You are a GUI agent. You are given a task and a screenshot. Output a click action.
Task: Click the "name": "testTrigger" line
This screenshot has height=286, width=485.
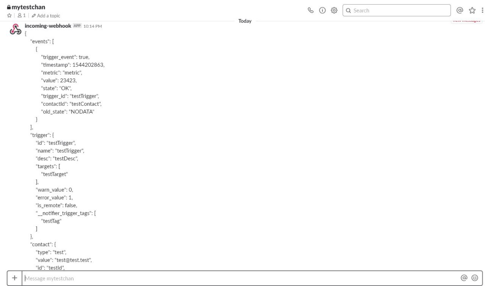(60, 151)
